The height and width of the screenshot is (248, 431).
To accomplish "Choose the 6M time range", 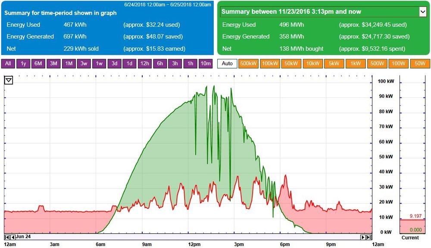I will 38,64.
